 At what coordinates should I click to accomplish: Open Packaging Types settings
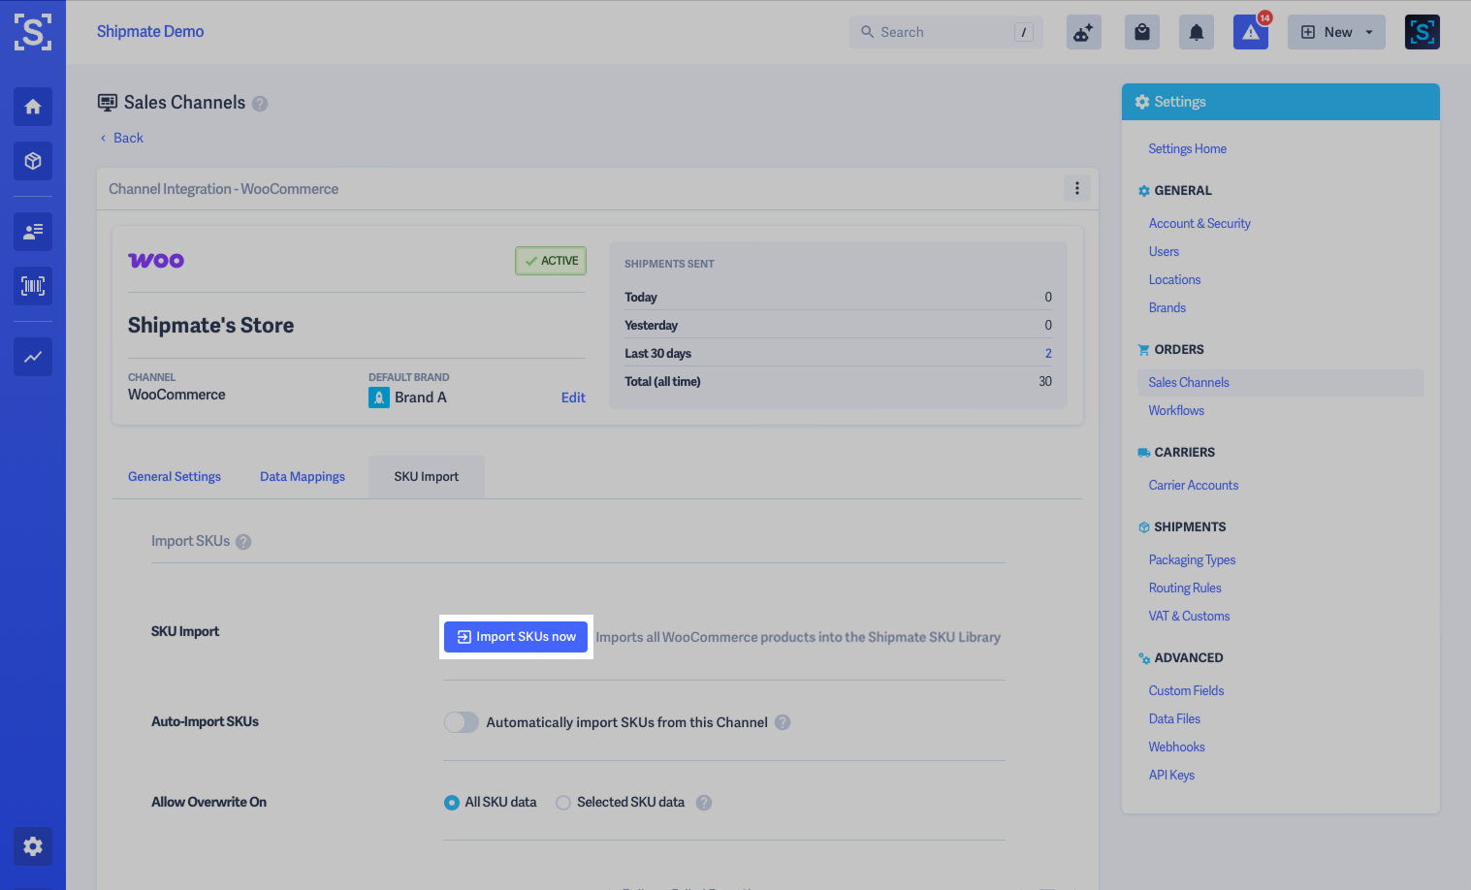(x=1192, y=560)
